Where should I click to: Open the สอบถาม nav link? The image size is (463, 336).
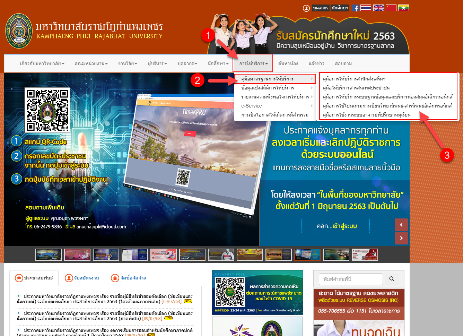[343, 63]
